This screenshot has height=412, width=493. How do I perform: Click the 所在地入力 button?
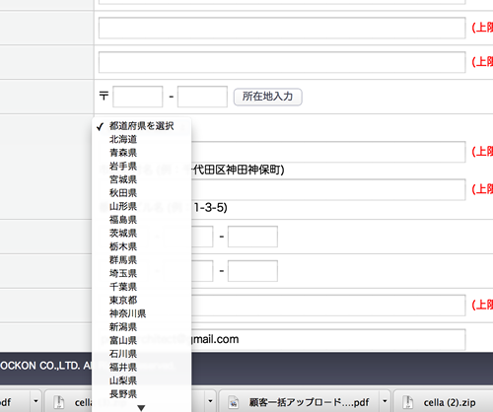click(x=268, y=97)
